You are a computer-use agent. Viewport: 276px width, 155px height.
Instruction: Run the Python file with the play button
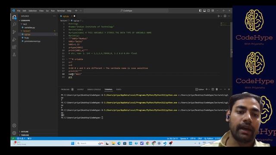(219, 16)
